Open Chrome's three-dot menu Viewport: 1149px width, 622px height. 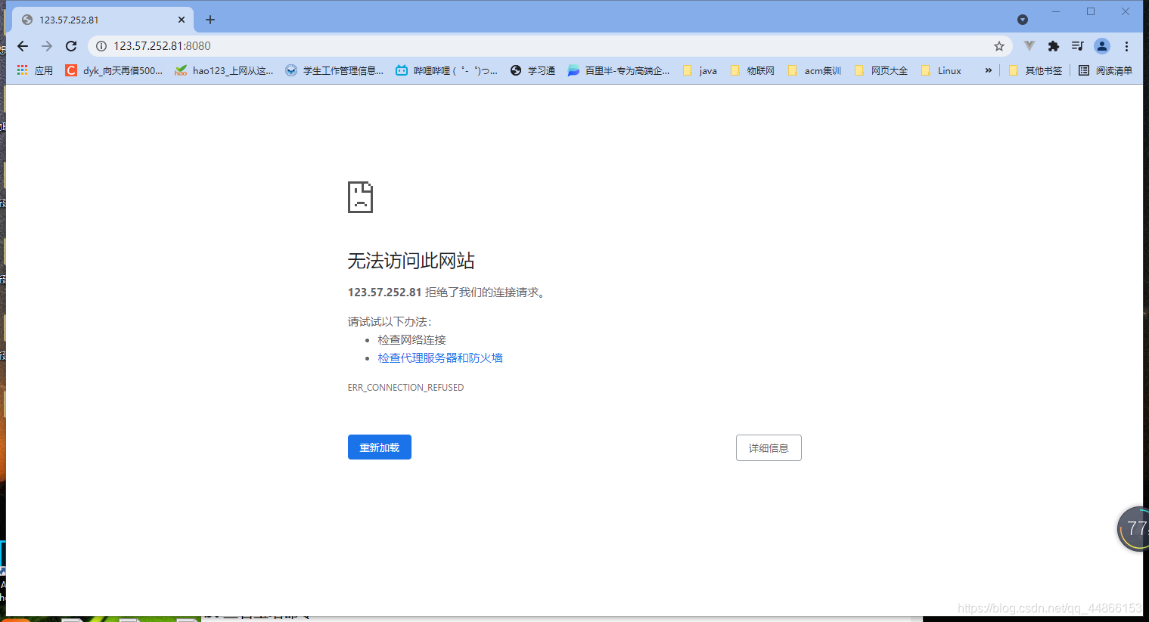click(1126, 46)
